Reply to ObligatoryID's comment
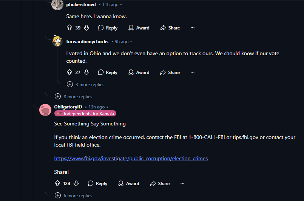The image size is (304, 201). pos(97,183)
